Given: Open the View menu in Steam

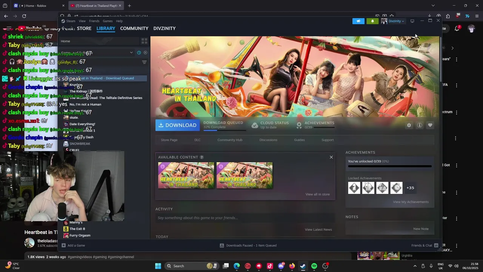Looking at the screenshot, I should point(82,21).
